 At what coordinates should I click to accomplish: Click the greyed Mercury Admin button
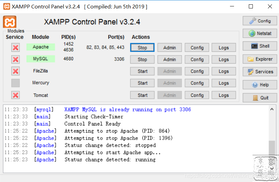point(170,83)
